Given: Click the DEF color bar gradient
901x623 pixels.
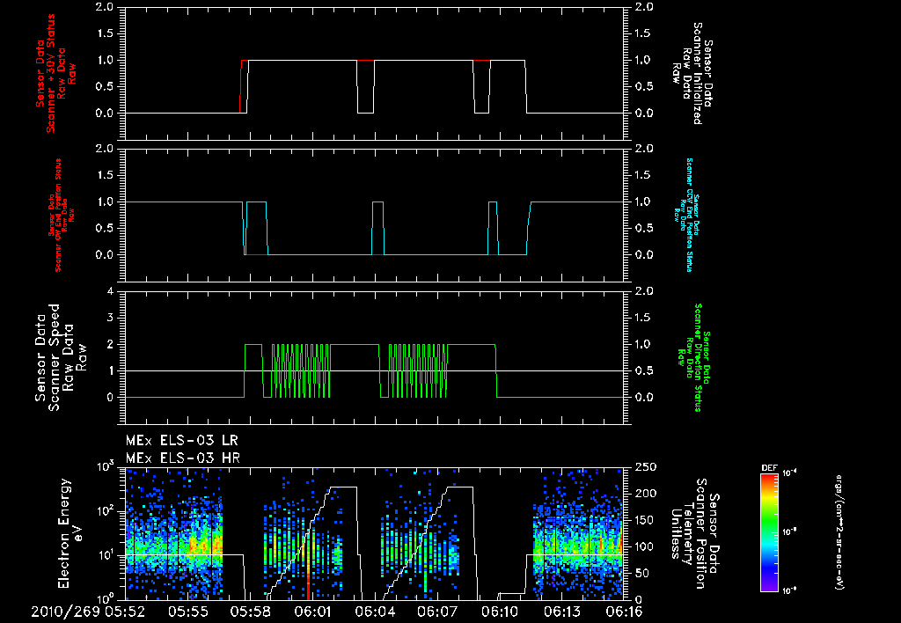Looking at the screenshot, I should pyautogui.click(x=769, y=532).
